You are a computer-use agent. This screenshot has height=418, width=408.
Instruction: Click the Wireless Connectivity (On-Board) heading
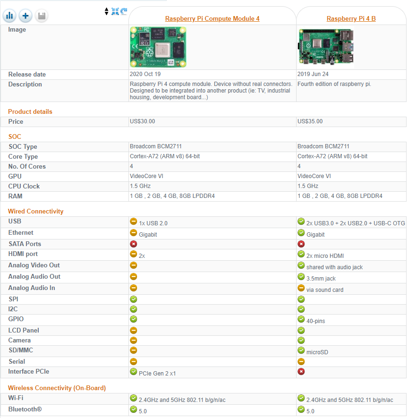pyautogui.click(x=57, y=388)
